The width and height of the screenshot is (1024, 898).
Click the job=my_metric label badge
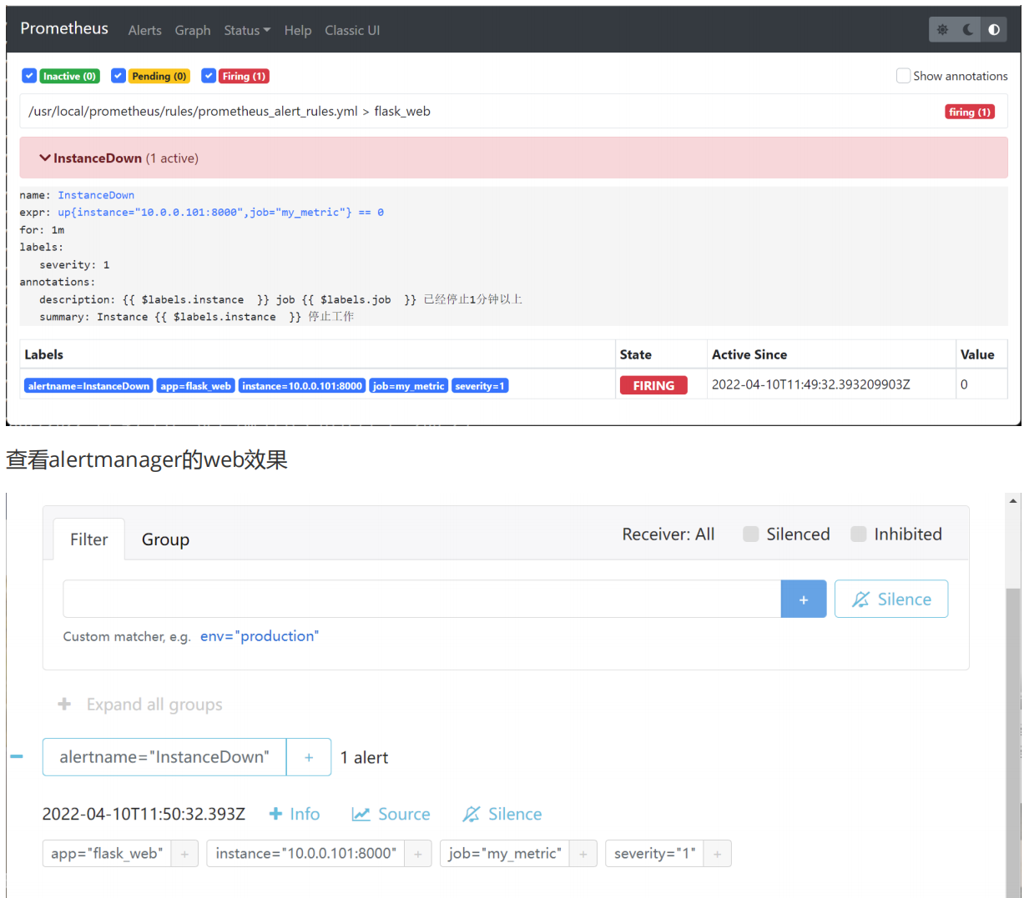pyautogui.click(x=409, y=386)
